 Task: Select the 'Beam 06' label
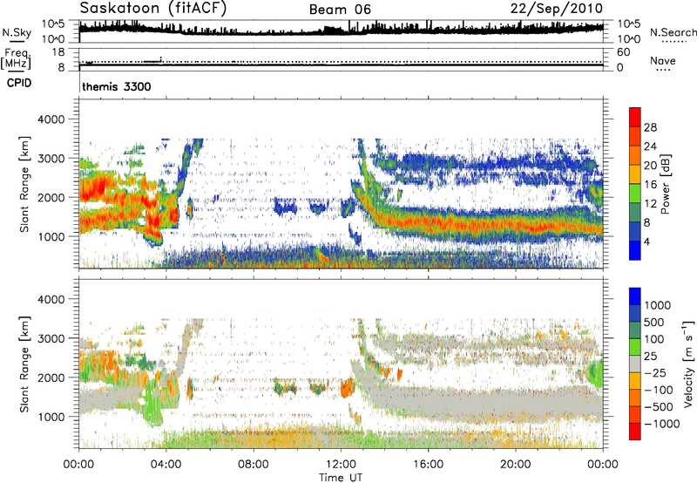340,10
